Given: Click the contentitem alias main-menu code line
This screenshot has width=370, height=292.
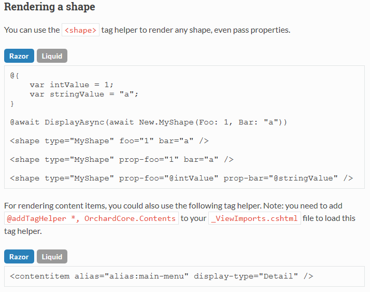Looking at the screenshot, I should coord(162,276).
